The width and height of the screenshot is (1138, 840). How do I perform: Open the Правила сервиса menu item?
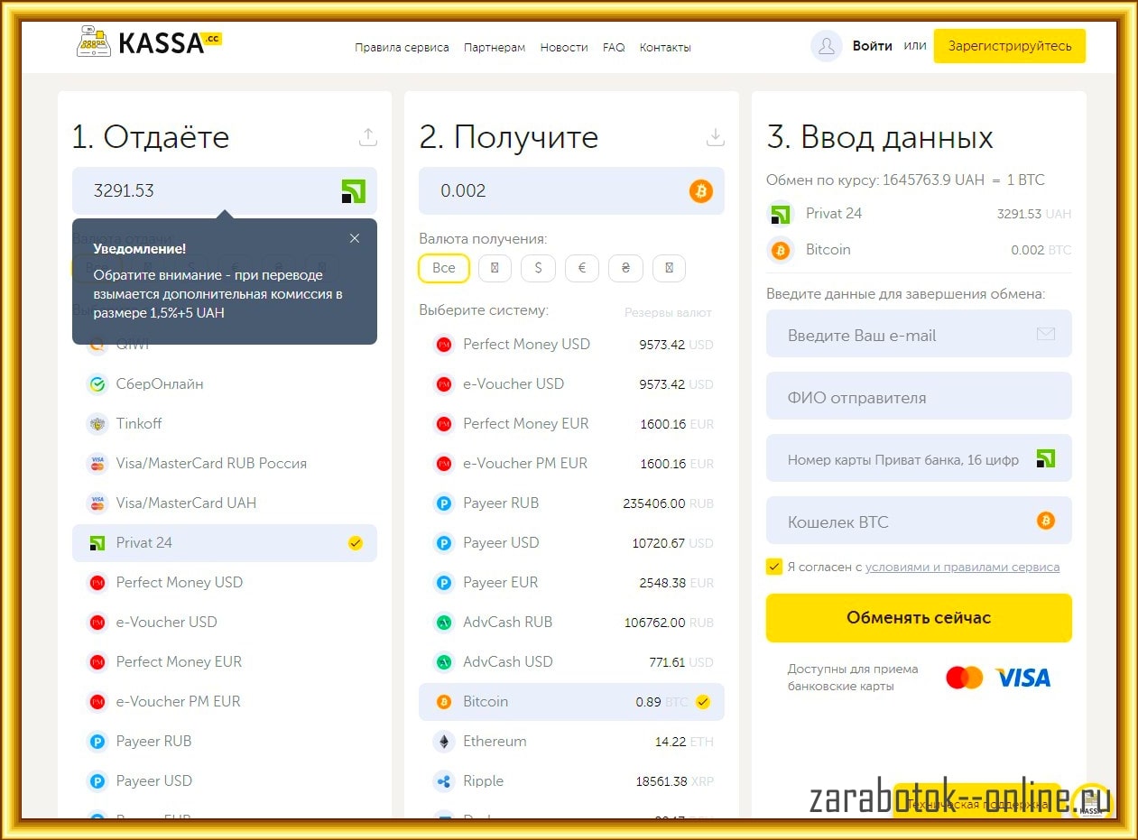pos(402,47)
